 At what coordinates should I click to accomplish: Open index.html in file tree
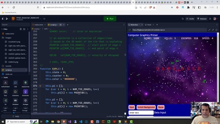click(10, 34)
